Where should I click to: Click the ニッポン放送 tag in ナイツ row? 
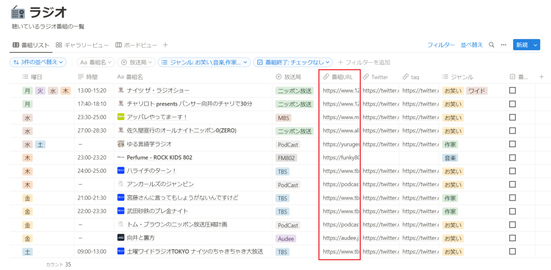pos(294,91)
